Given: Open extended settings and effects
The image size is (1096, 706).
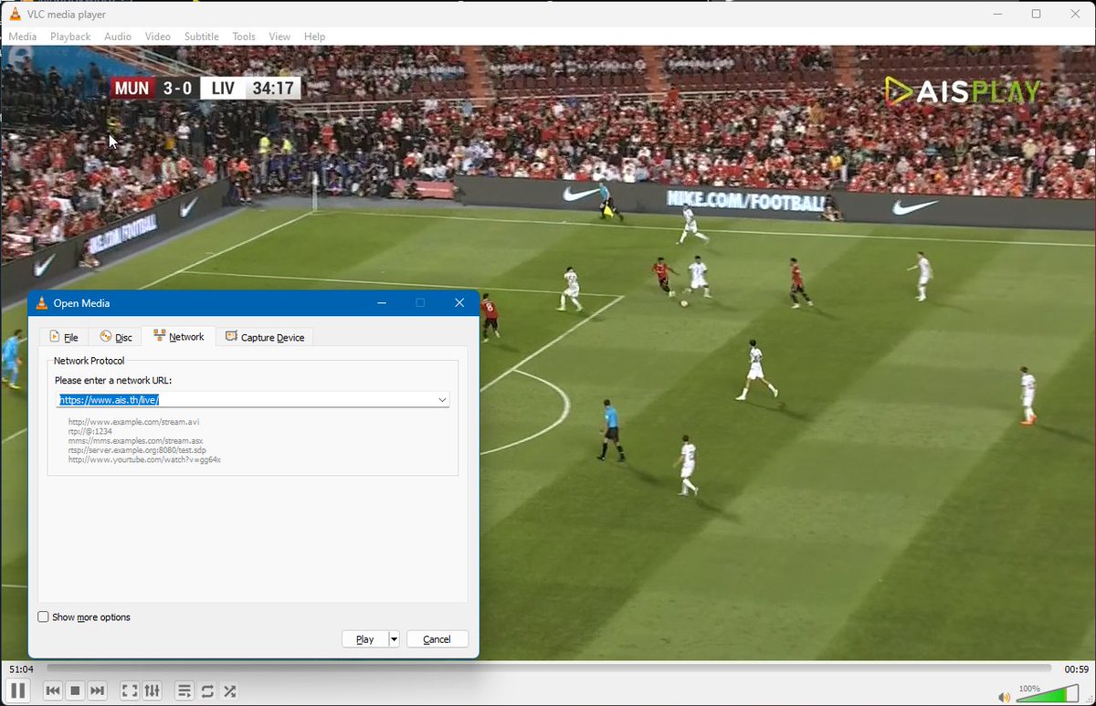Looking at the screenshot, I should [x=153, y=691].
